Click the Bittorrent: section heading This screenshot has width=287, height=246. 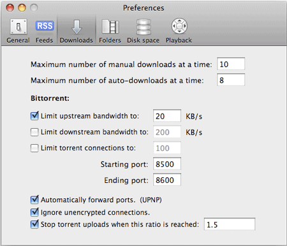pyautogui.click(x=50, y=98)
